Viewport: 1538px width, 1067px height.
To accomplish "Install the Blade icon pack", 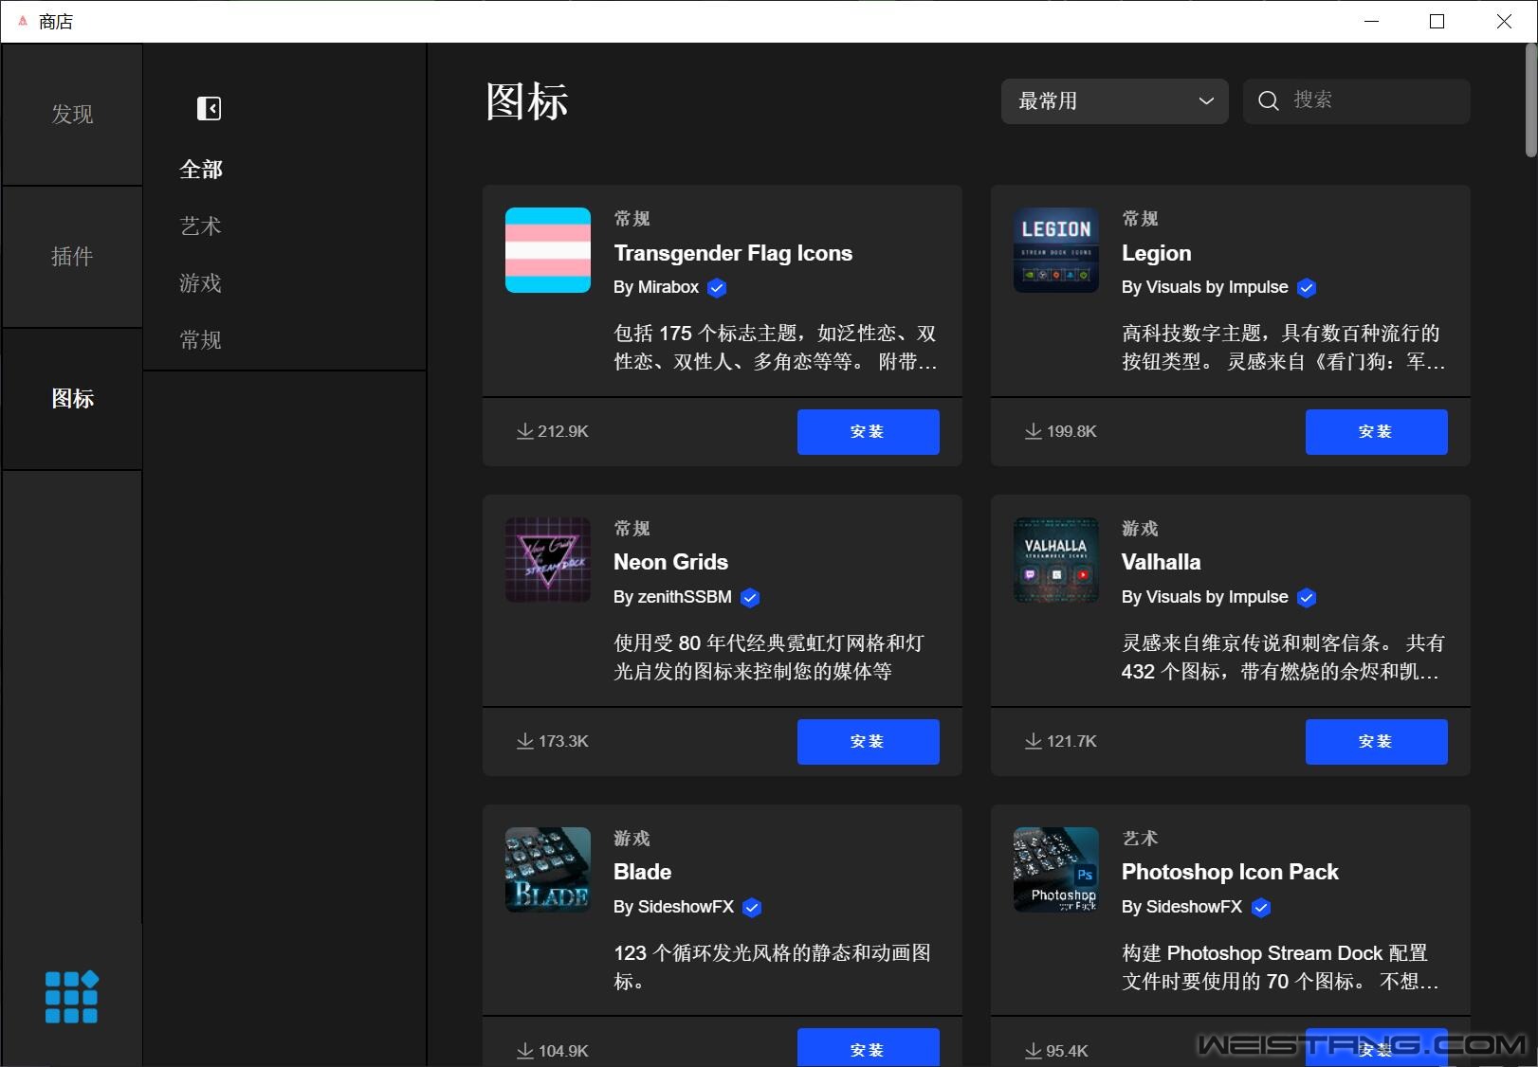I will pos(869,1048).
